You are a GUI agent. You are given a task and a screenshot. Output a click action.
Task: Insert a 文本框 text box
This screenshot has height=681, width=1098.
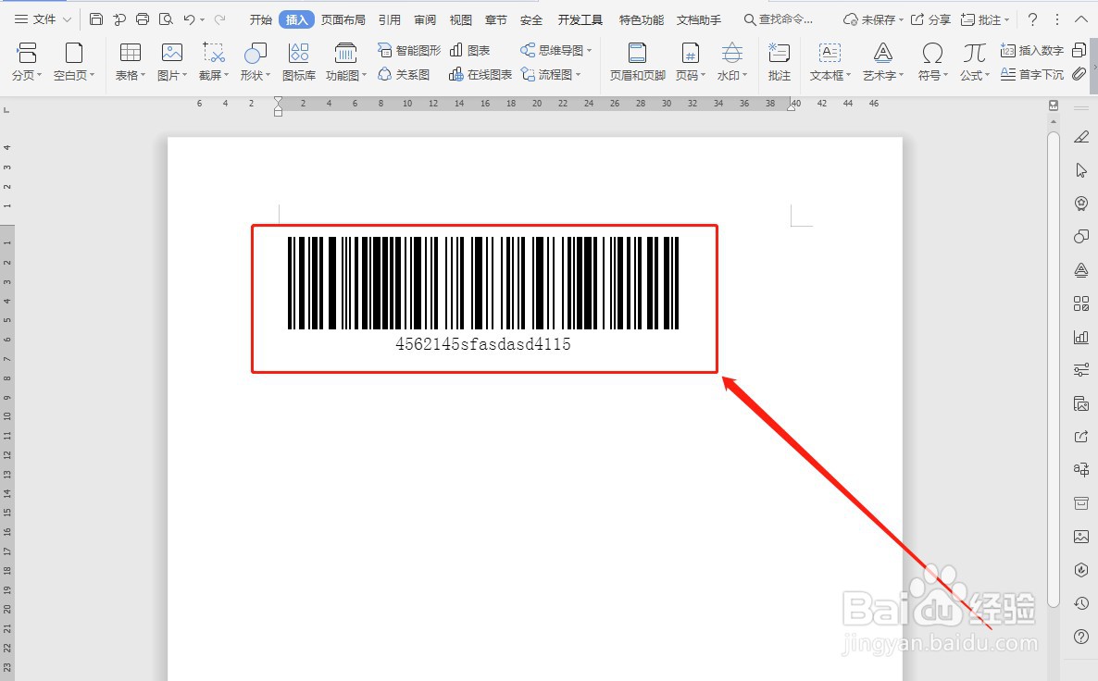click(830, 62)
